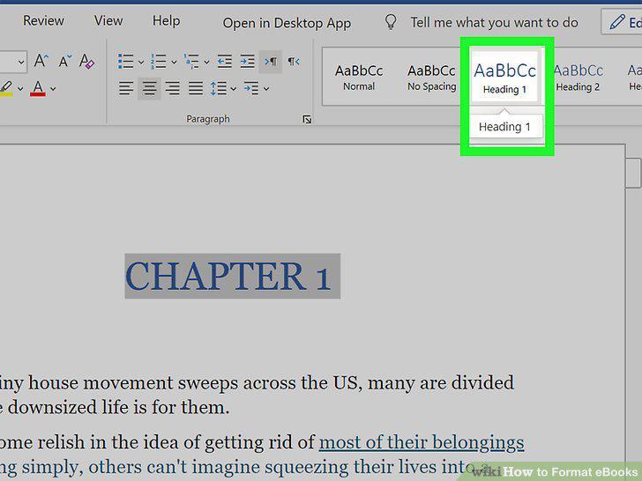Viewport: 642px width, 481px height.
Task: Expand bullet list style dropdown arrow
Action: 141,63
